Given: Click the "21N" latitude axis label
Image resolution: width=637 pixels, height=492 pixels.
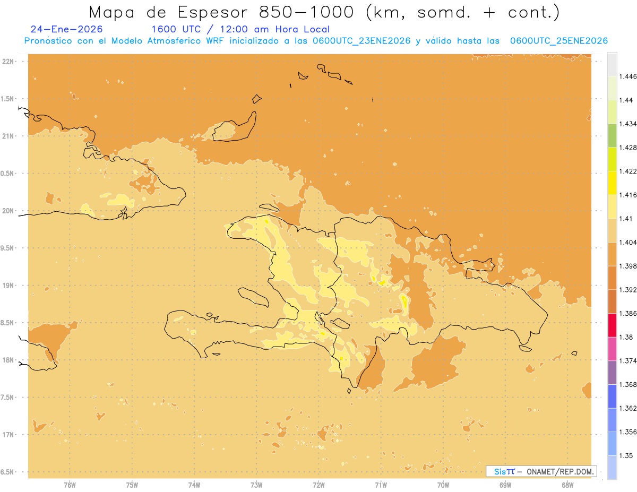Looking at the screenshot, I should pos(9,136).
